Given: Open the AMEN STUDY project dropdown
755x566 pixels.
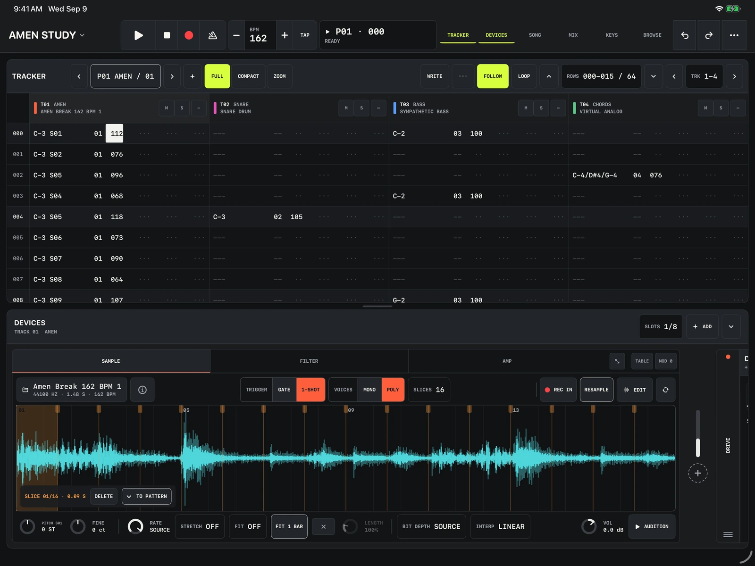Looking at the screenshot, I should click(47, 35).
